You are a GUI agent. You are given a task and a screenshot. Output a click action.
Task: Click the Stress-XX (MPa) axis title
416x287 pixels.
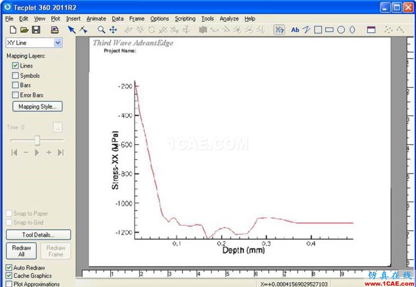tap(115, 160)
